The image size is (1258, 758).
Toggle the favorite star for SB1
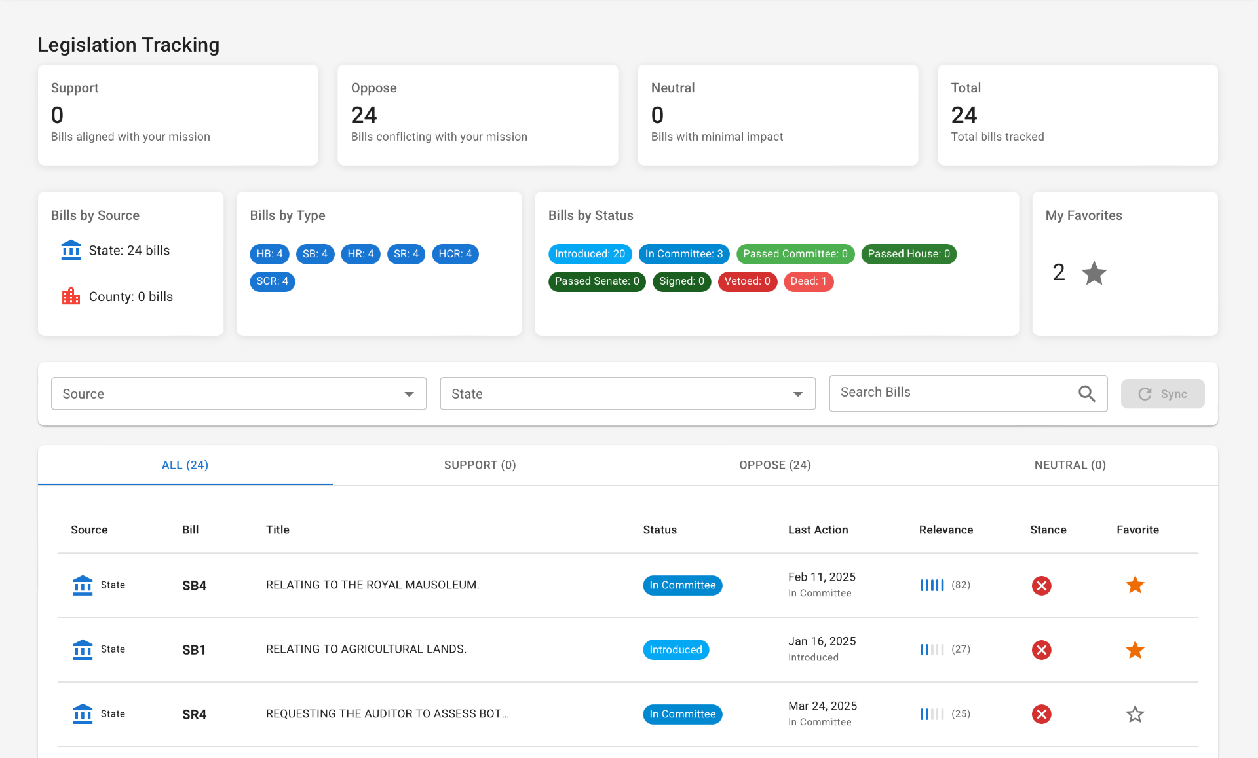click(x=1135, y=650)
